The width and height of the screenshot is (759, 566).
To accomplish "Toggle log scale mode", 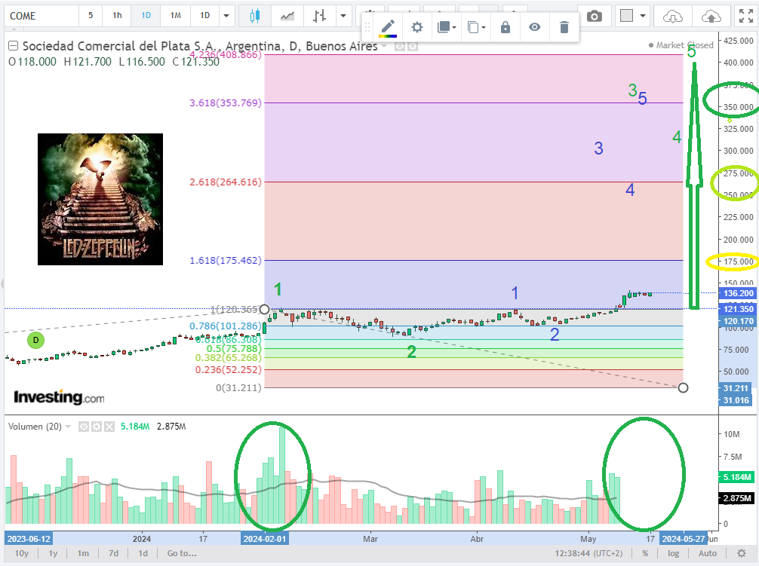I will 673,553.
